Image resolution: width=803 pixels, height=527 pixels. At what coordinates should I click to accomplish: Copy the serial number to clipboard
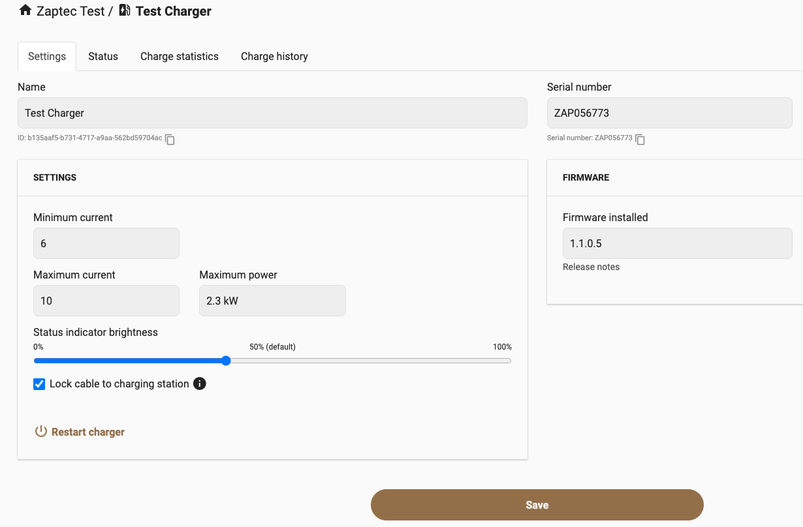(x=640, y=139)
